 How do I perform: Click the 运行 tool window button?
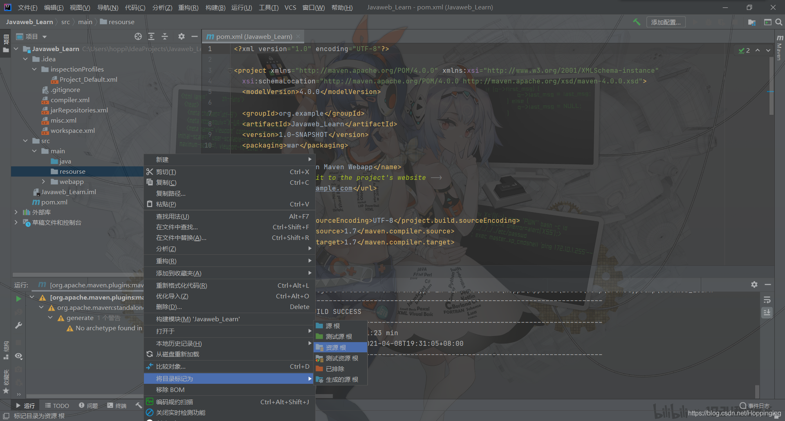point(25,405)
